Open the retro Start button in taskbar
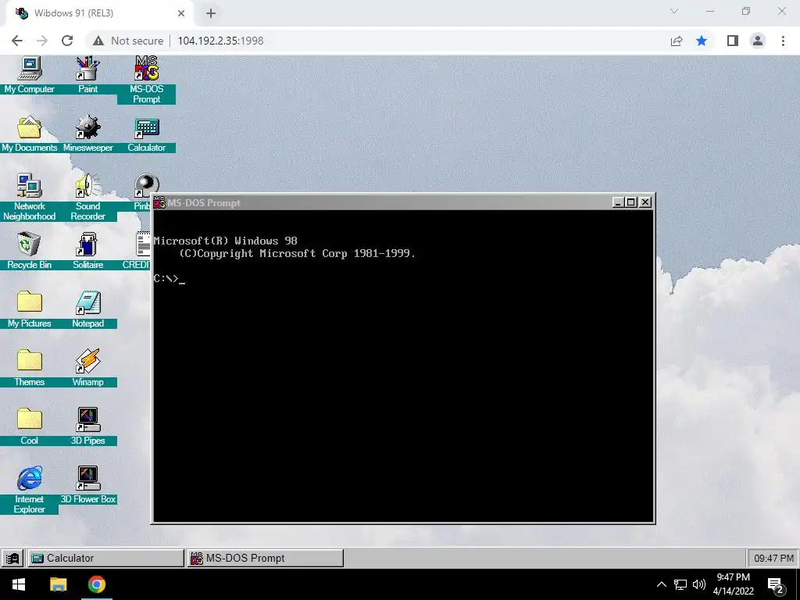The width and height of the screenshot is (800, 600). pos(12,558)
